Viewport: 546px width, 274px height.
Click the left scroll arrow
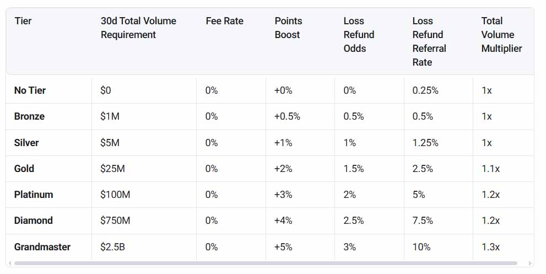[10, 263]
